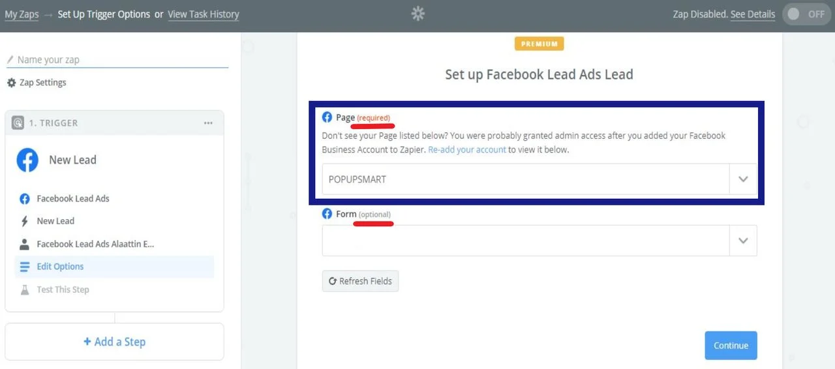
Task: Open My Zaps breadcrumb link
Action: point(22,14)
